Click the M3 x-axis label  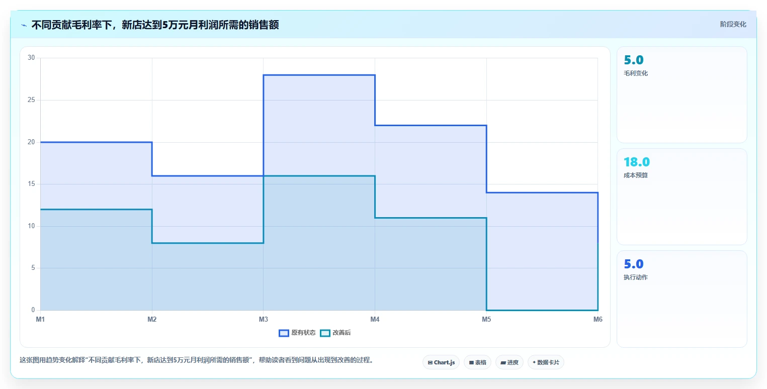click(263, 319)
